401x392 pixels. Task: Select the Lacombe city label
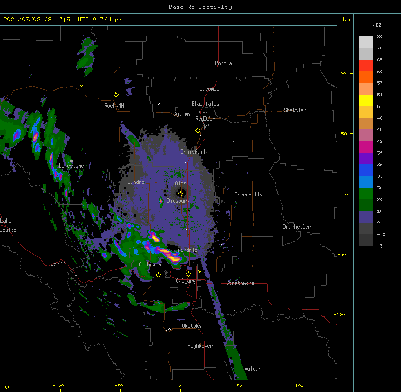click(209, 89)
